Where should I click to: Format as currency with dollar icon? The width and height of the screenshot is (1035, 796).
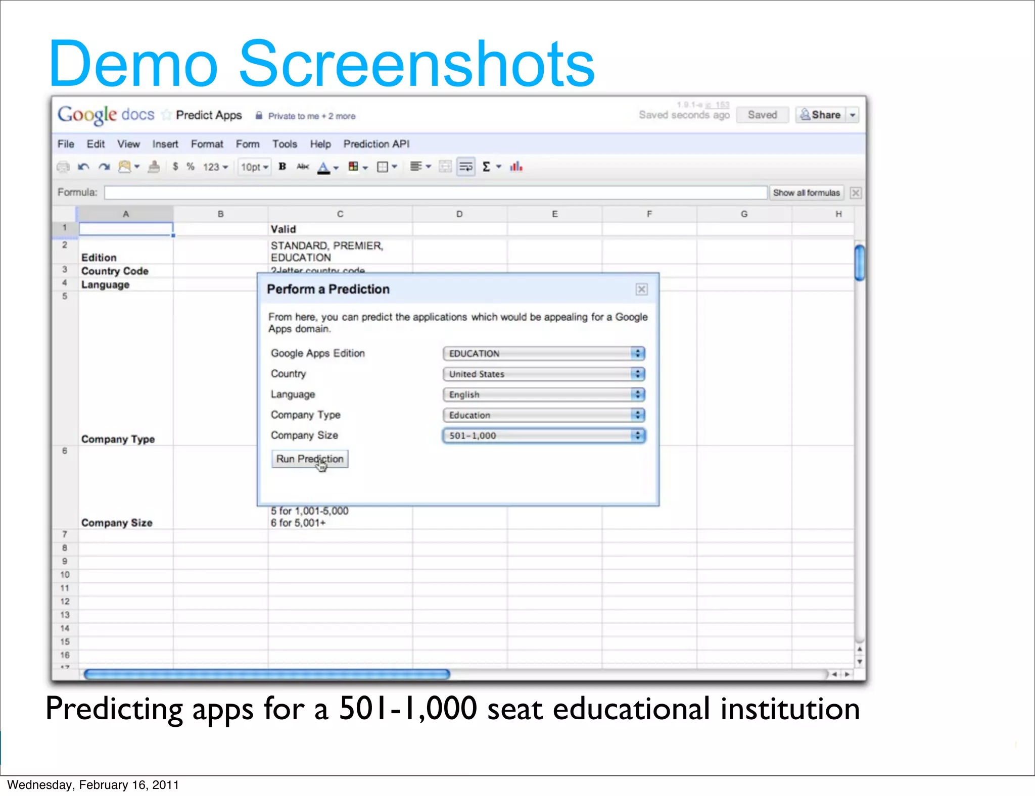coord(175,166)
